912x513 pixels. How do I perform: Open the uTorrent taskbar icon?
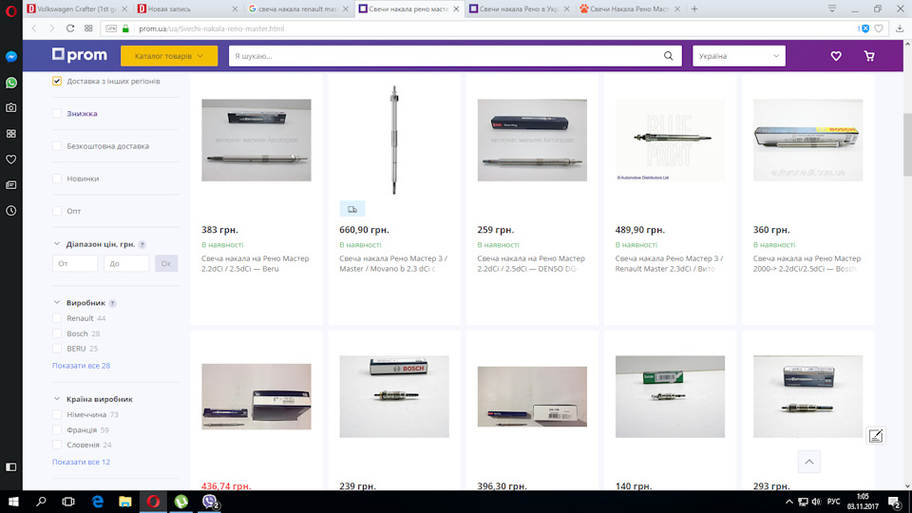[181, 502]
